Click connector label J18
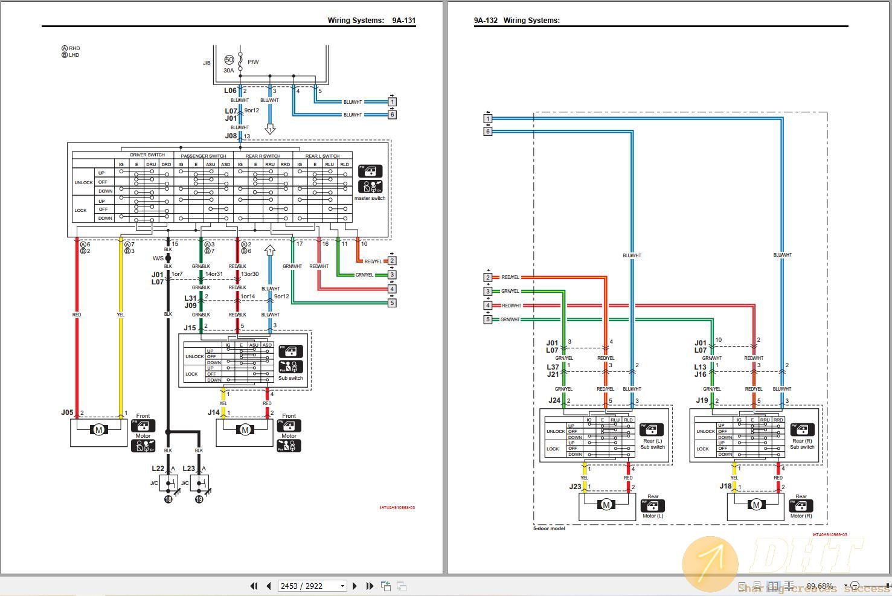The width and height of the screenshot is (892, 596). coord(725,485)
